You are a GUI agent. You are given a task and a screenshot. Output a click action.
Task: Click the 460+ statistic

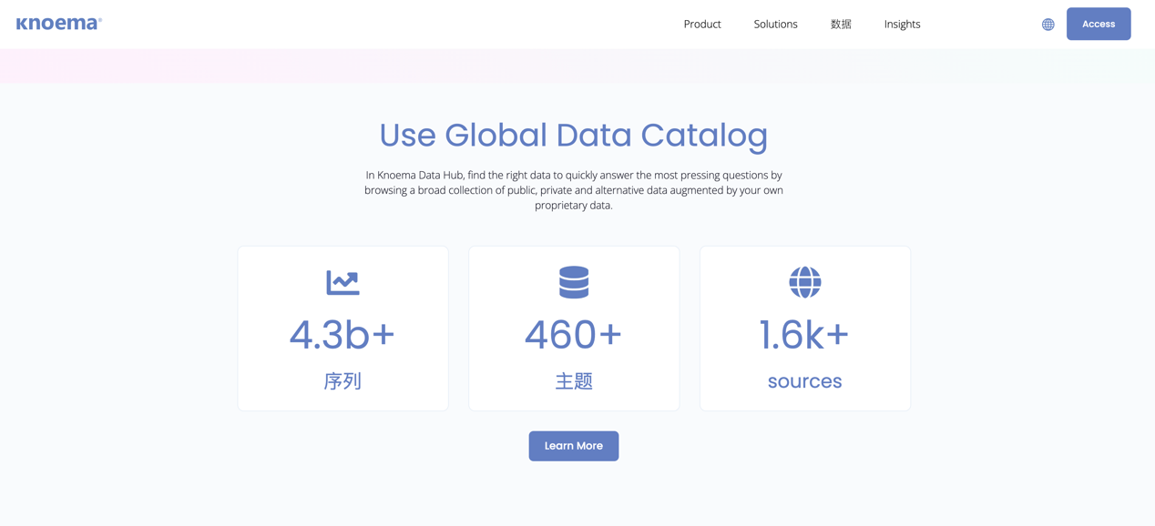(x=574, y=335)
